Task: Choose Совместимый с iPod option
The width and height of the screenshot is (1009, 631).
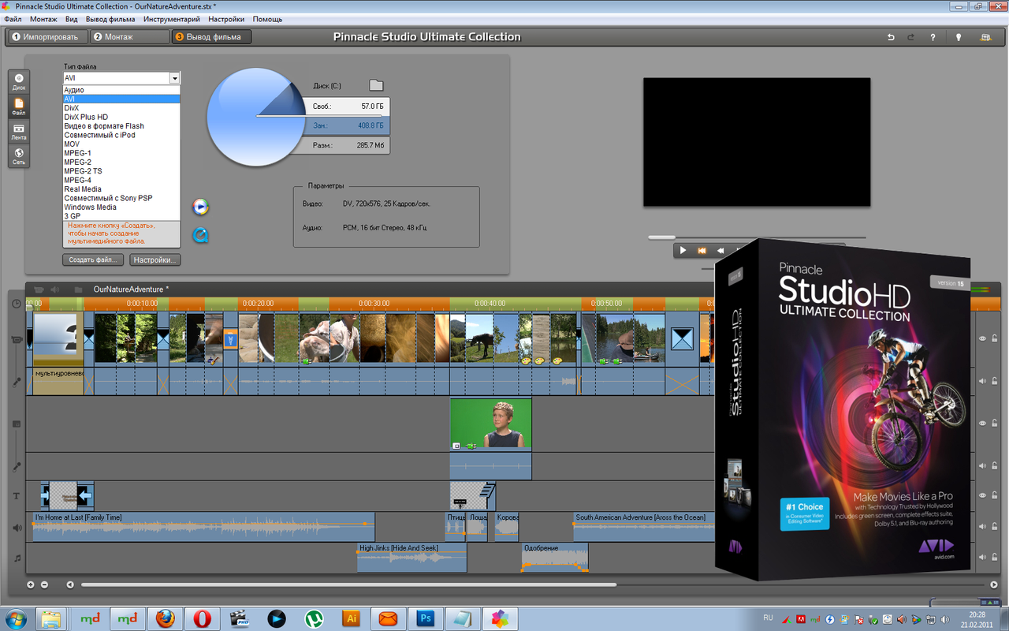Action: 122,135
